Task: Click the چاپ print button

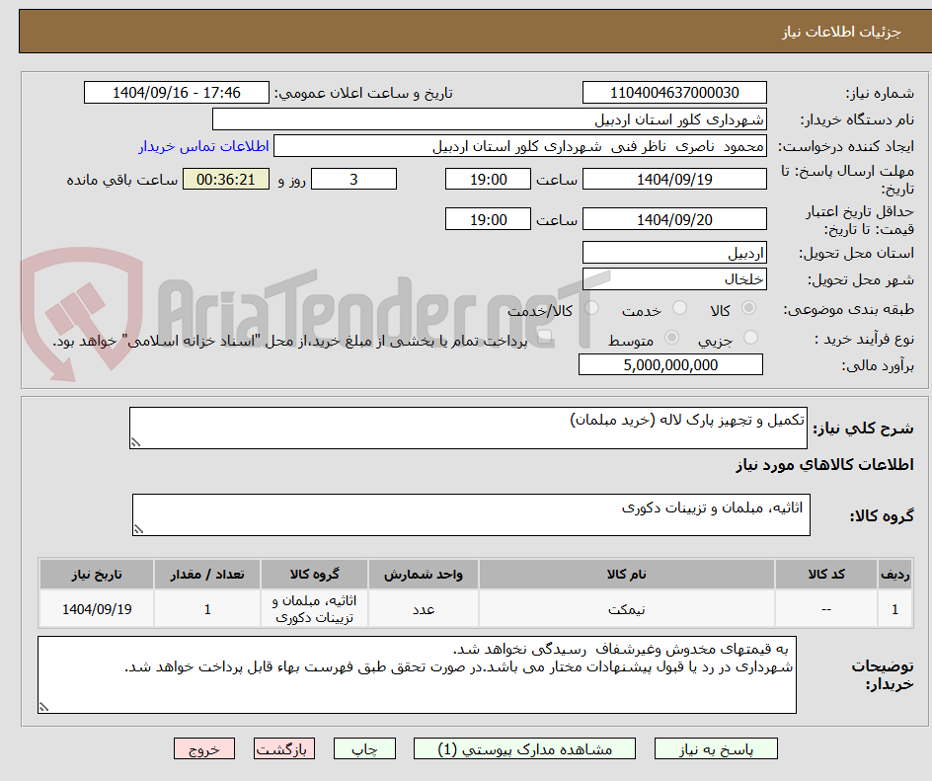Action: pyautogui.click(x=364, y=748)
